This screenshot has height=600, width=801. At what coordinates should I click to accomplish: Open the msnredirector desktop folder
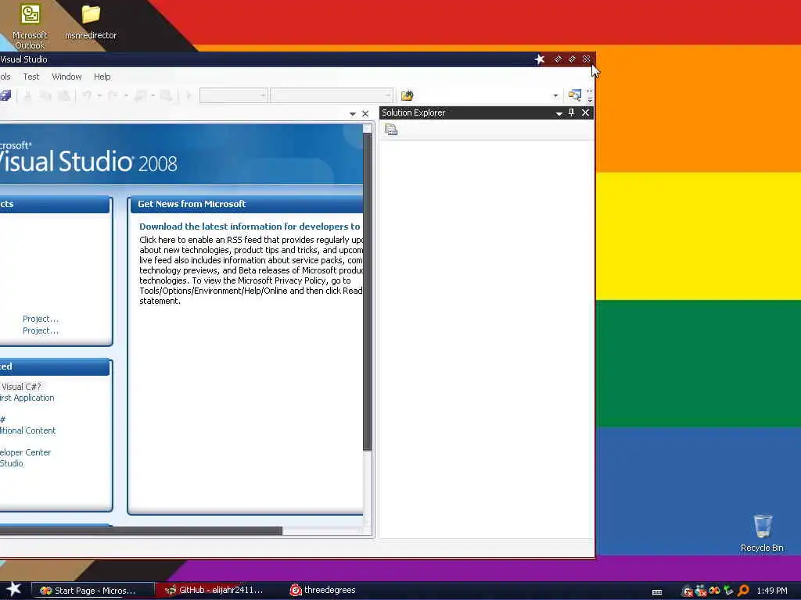(91, 23)
